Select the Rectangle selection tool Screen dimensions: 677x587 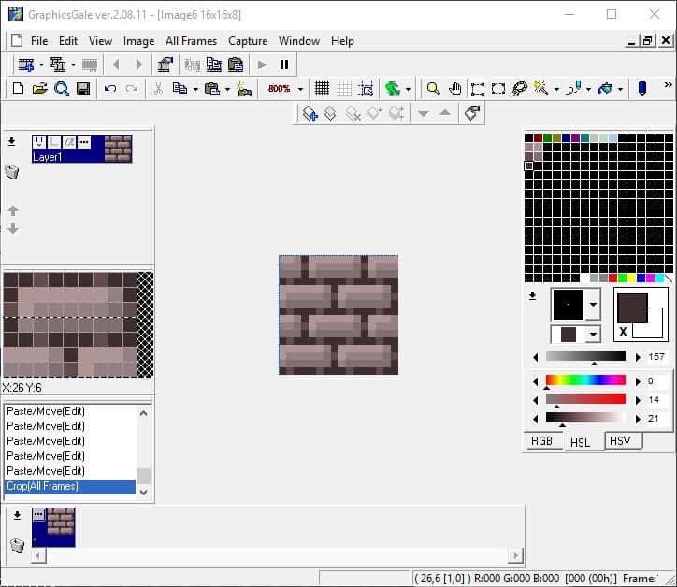click(477, 89)
